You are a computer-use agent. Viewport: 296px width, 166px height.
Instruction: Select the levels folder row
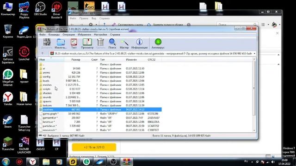pyautogui.click(x=100, y=81)
